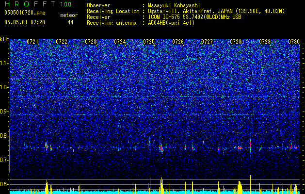
Task: Click the Receiver field label
Action: tap(98, 17)
